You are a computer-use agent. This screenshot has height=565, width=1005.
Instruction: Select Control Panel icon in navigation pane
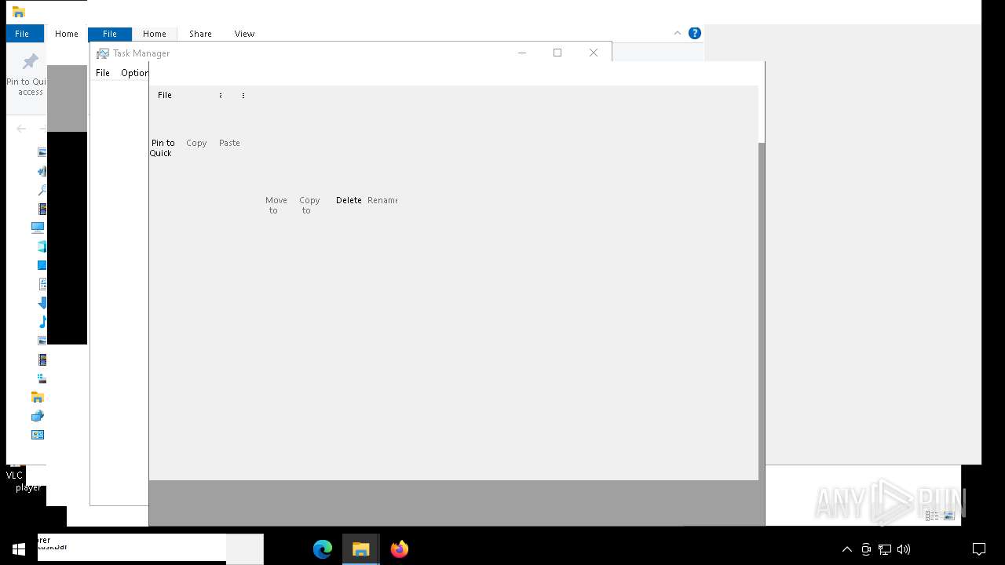(38, 435)
